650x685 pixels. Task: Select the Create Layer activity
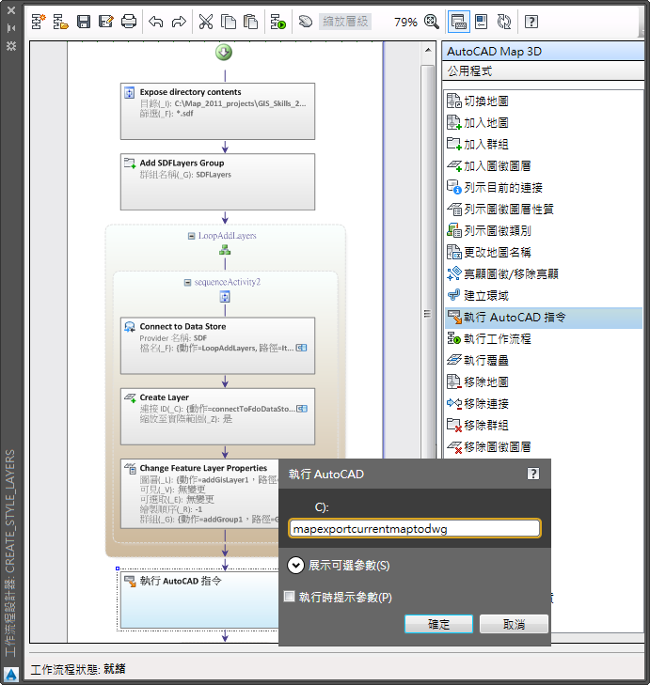point(217,416)
